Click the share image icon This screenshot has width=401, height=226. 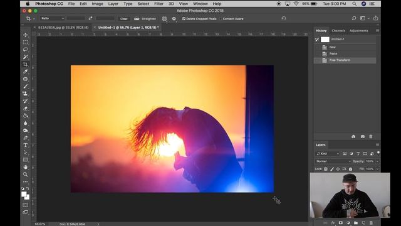375,18
